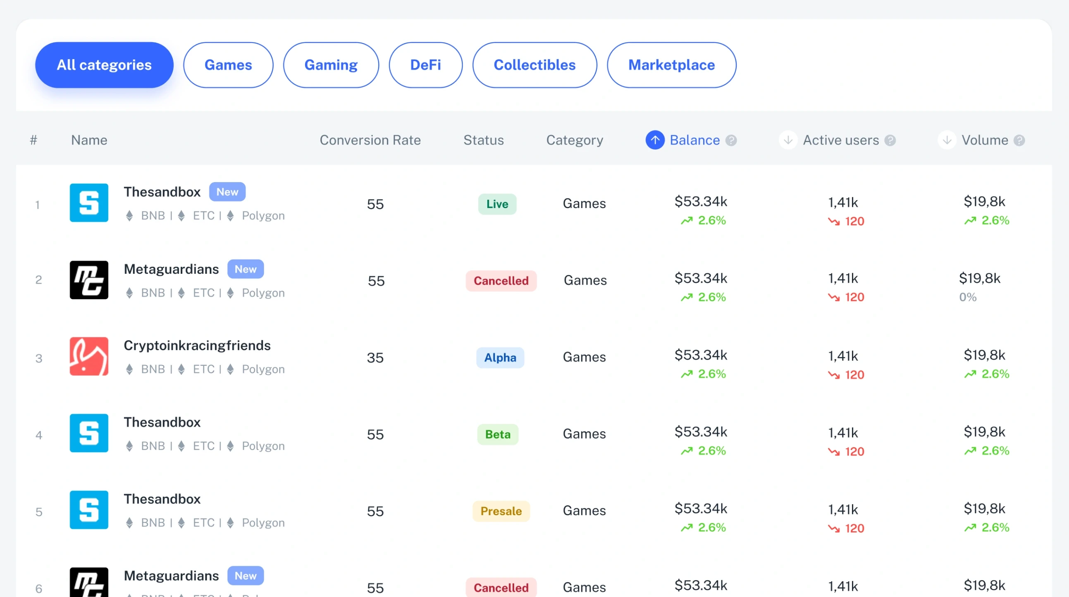1069x597 pixels.
Task: Click the Balance ascending sort arrow icon
Action: click(655, 140)
